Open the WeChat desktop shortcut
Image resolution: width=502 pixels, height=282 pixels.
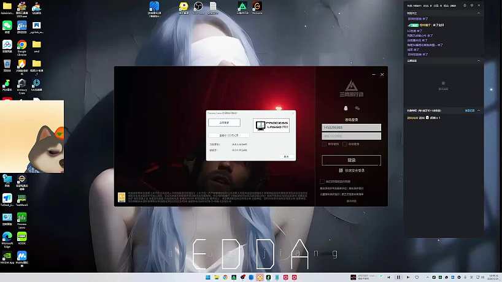pyautogui.click(x=7, y=27)
